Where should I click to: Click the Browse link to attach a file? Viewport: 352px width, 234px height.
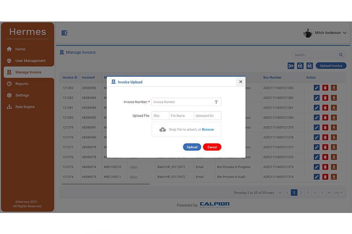(208, 129)
